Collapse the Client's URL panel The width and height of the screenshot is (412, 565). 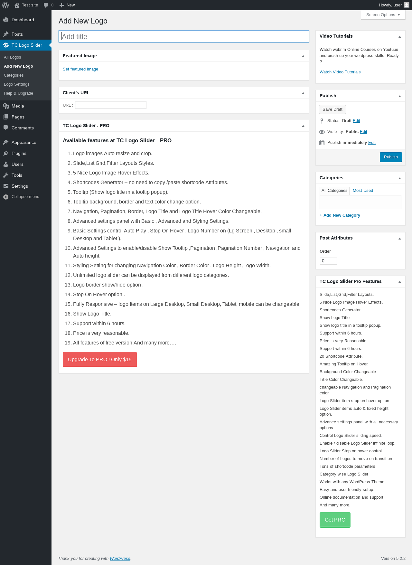point(303,93)
